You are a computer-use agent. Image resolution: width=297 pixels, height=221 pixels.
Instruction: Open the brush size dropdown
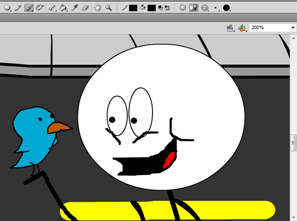(x=216, y=8)
